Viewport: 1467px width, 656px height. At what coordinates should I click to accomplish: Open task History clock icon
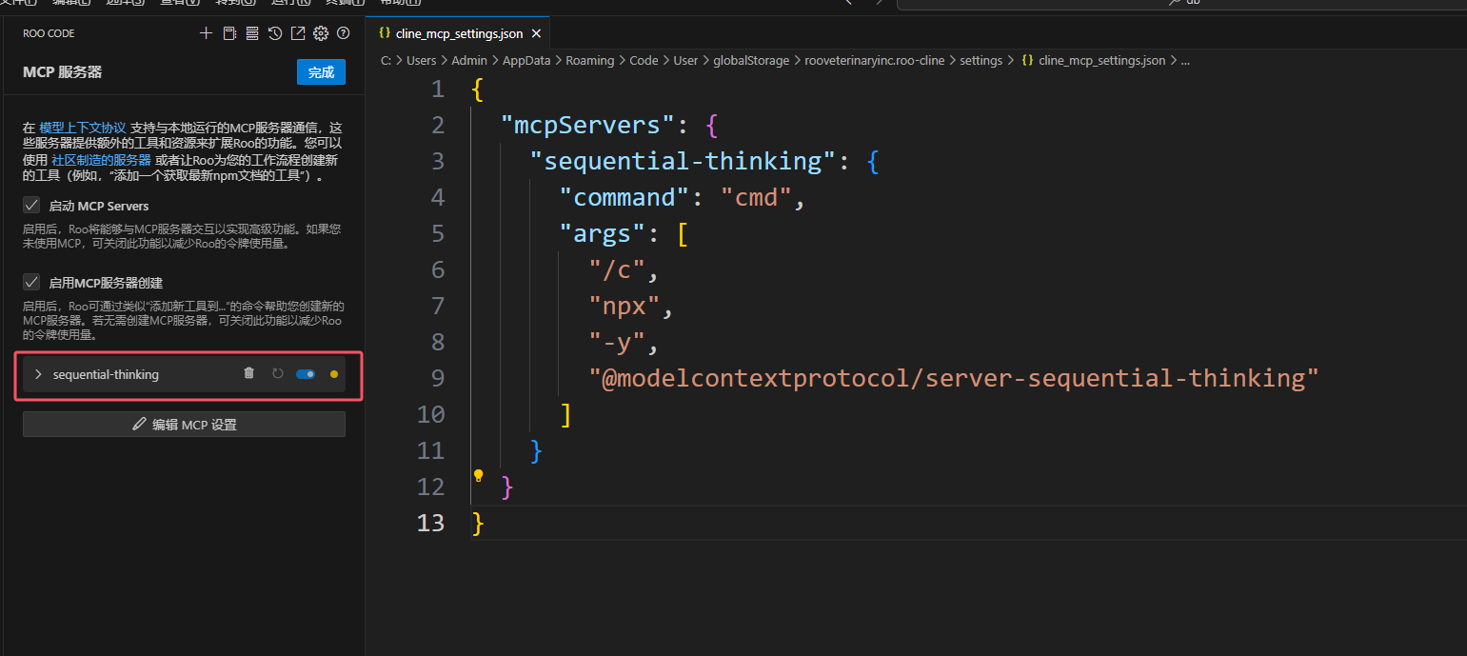275,33
